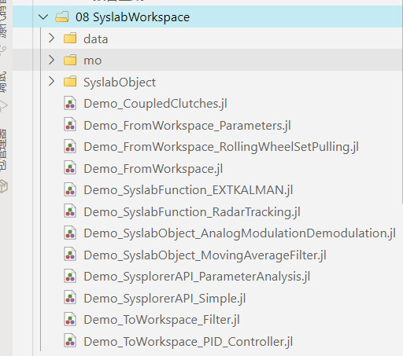Click the Julia icon of Demo_ToWorkspace_PID_Controller.jl
403x356 pixels.
pyautogui.click(x=70, y=342)
